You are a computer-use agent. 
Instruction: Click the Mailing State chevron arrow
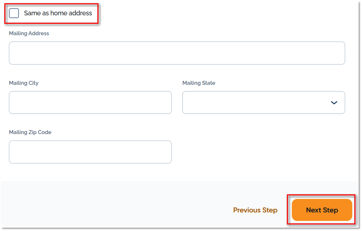coord(334,103)
